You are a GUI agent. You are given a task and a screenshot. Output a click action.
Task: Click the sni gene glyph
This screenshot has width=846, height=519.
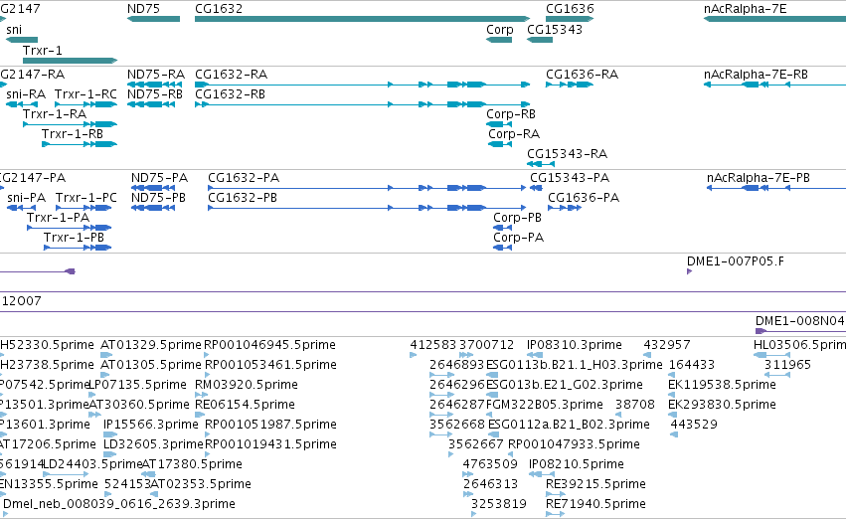(22, 40)
